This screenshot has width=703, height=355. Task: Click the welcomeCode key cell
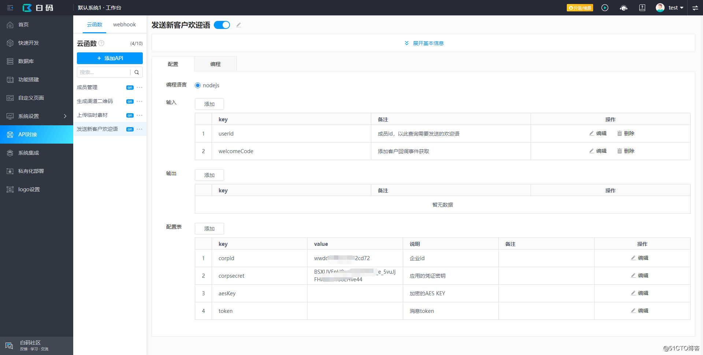pos(291,151)
